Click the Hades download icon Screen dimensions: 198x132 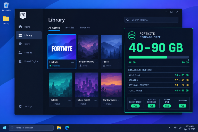pyautogui.click(x=104, y=66)
